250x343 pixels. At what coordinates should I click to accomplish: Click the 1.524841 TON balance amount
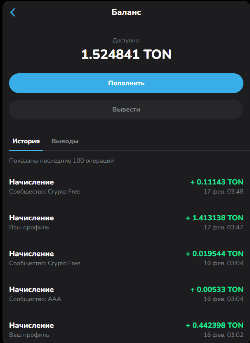point(126,54)
